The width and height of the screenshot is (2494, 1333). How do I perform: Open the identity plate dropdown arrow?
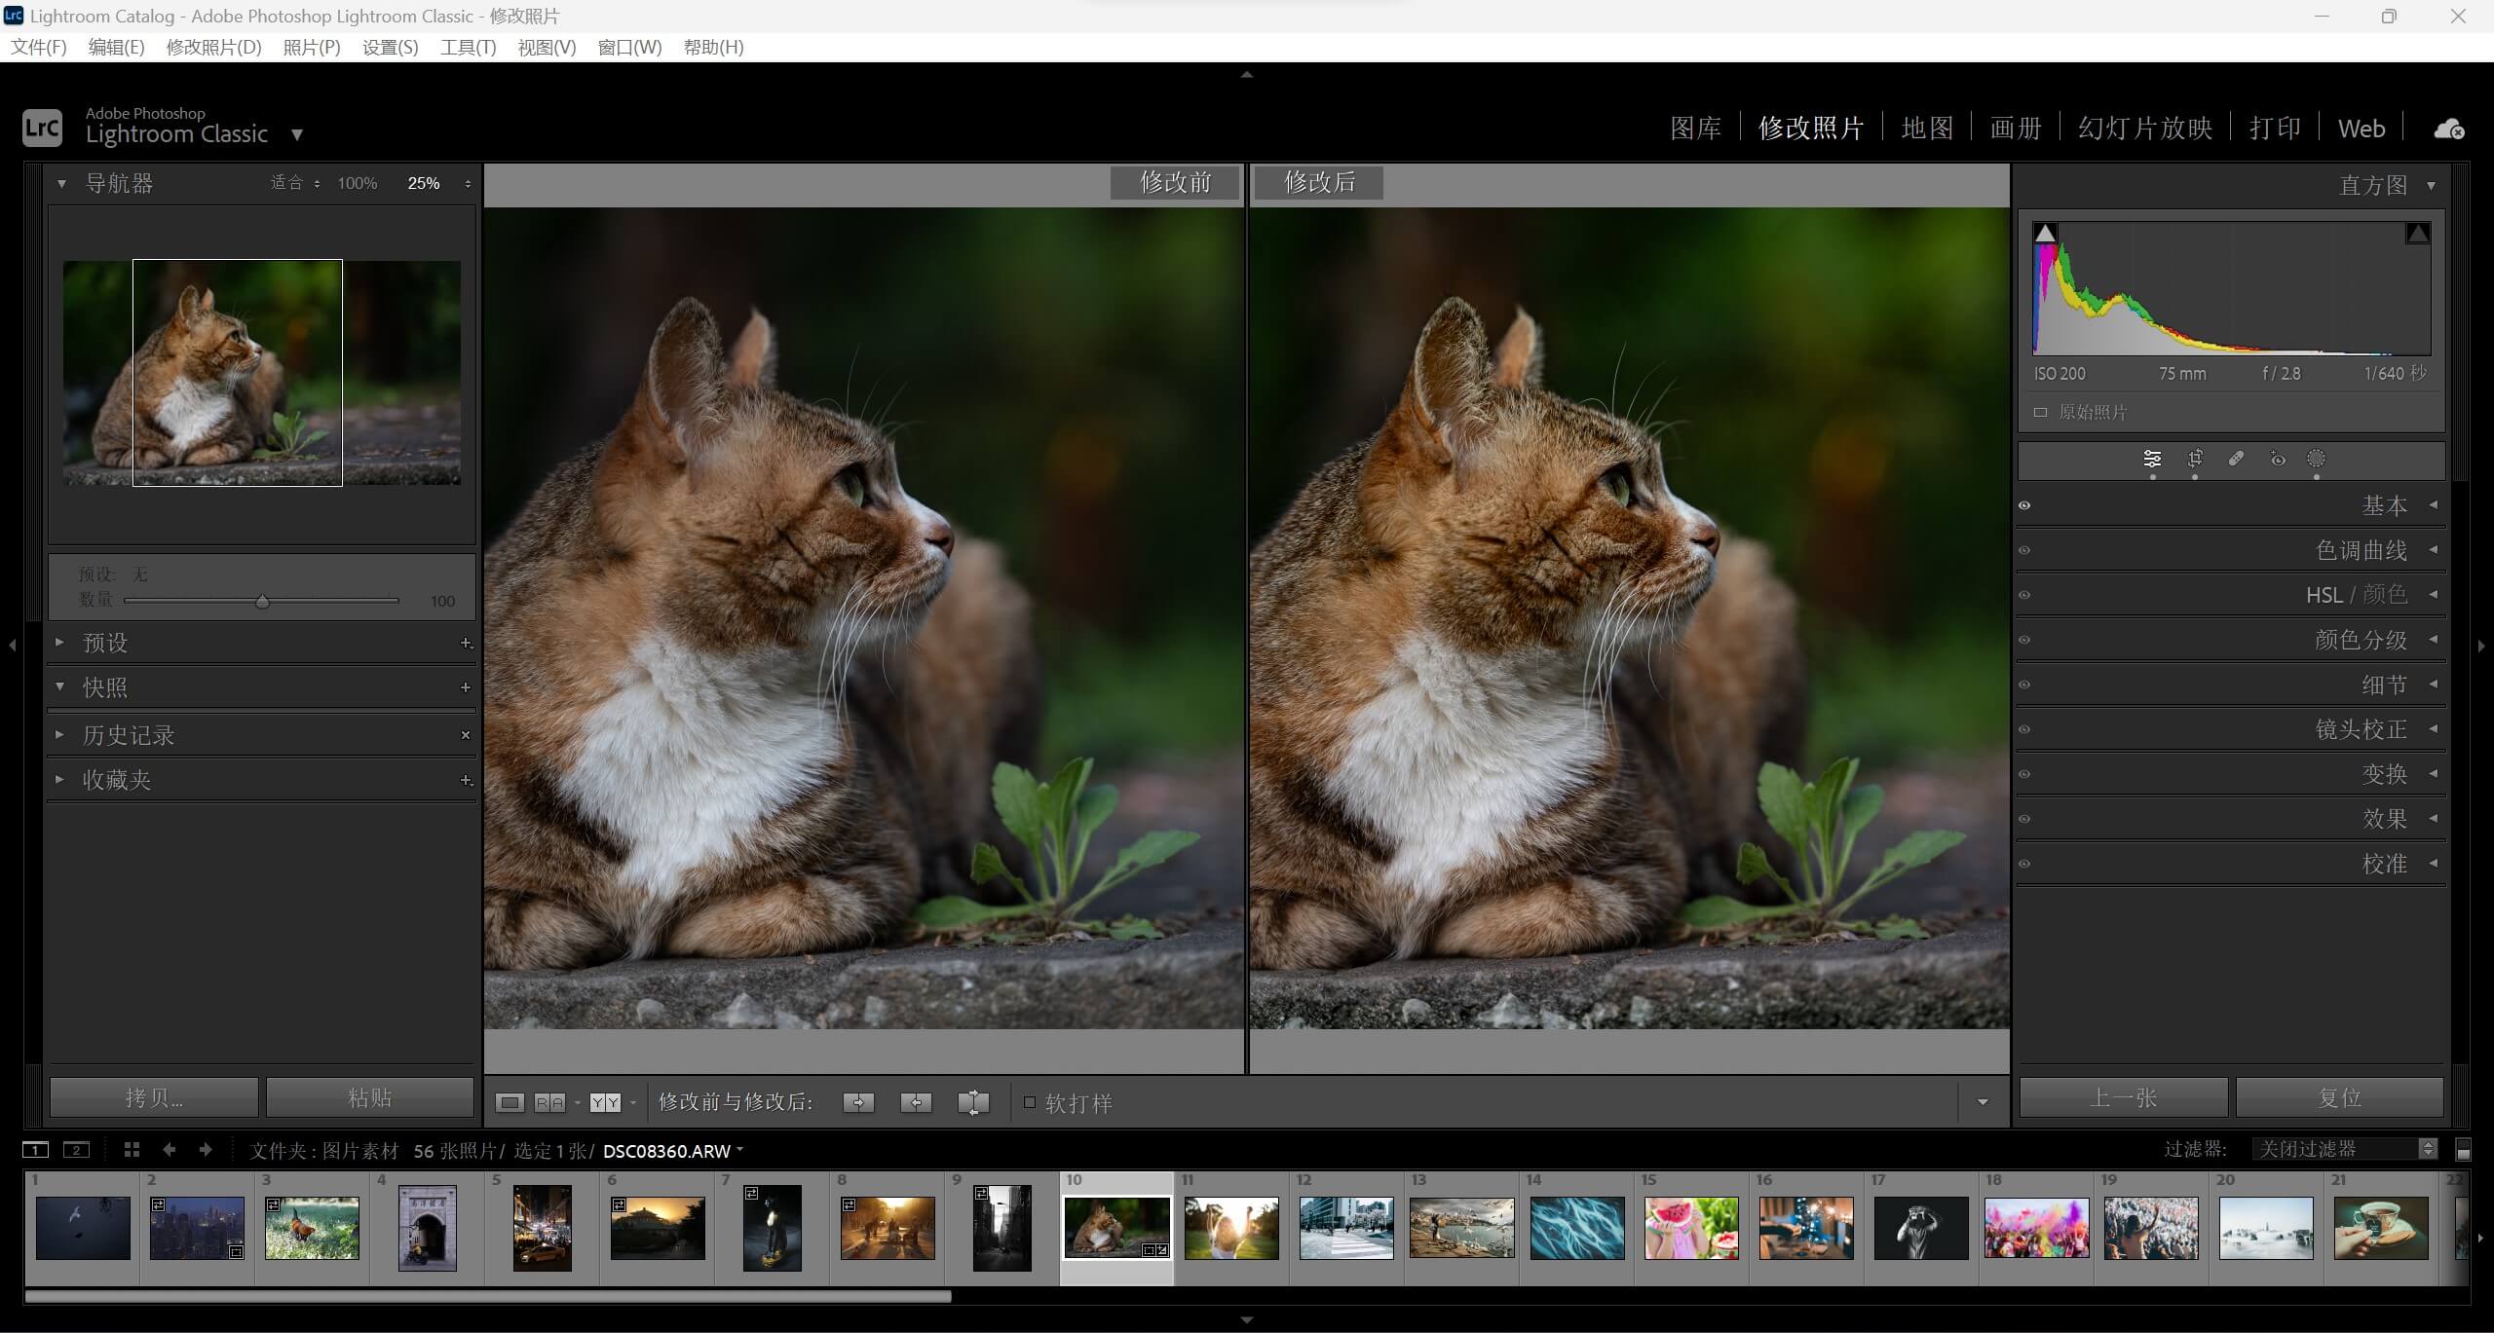[x=297, y=134]
